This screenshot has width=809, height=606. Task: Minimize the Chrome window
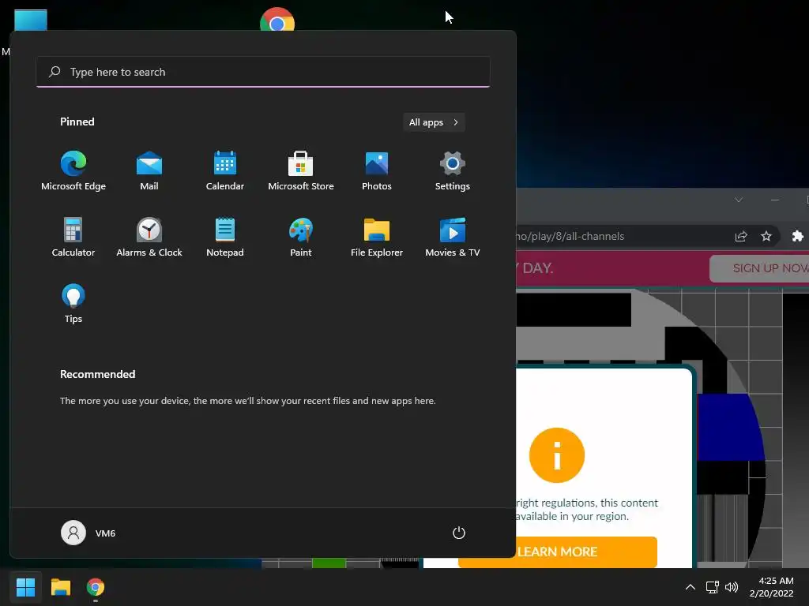click(x=775, y=200)
